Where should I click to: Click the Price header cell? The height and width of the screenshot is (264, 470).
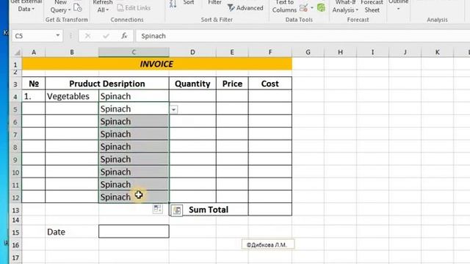pos(232,84)
